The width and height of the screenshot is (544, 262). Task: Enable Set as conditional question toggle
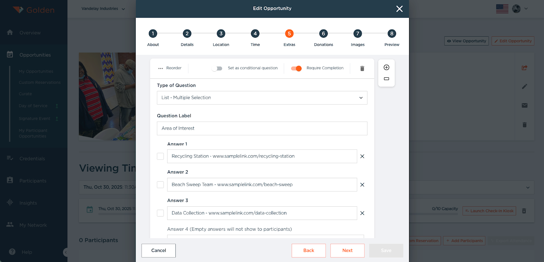click(217, 69)
